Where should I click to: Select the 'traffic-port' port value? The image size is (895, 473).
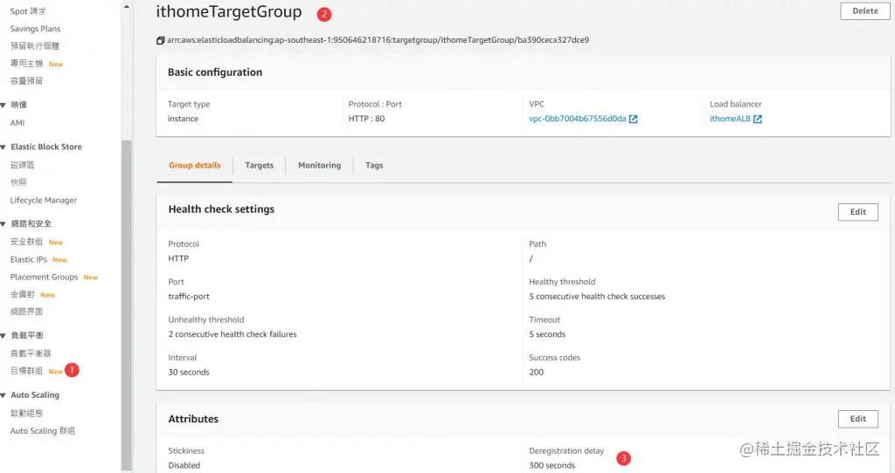tap(189, 297)
